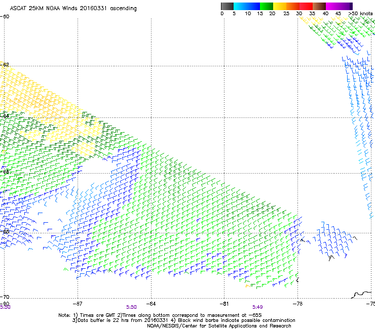375x329 pixels.
Task: Click the '5:50' time label under -90
Action: (5, 307)
